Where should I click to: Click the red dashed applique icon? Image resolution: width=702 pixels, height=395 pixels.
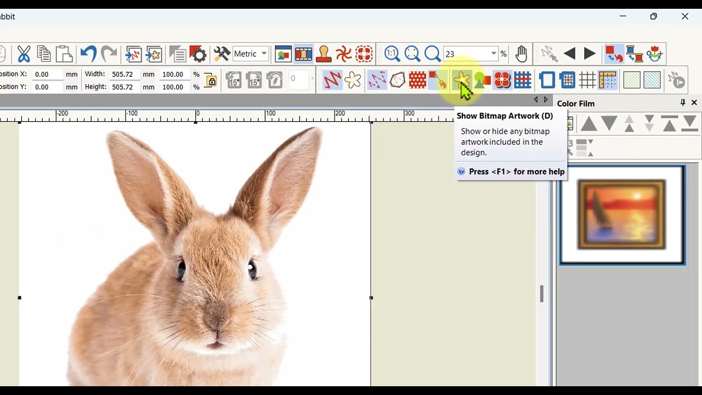(x=364, y=54)
